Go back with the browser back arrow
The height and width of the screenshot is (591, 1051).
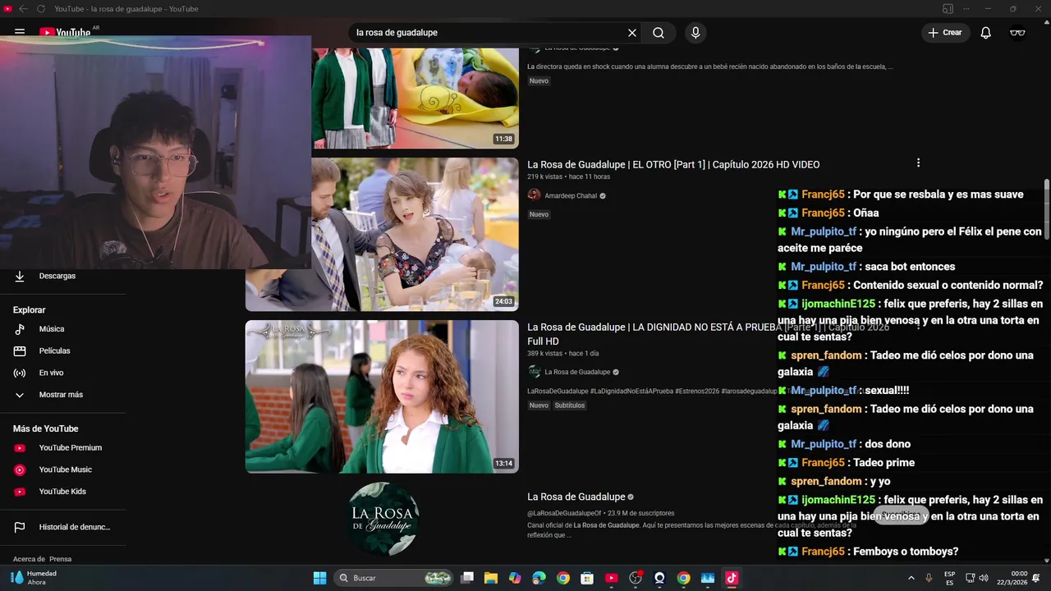23,9
